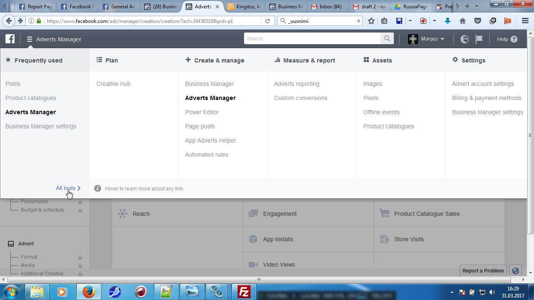
Task: Open Creative Hub under Plan
Action: click(113, 84)
